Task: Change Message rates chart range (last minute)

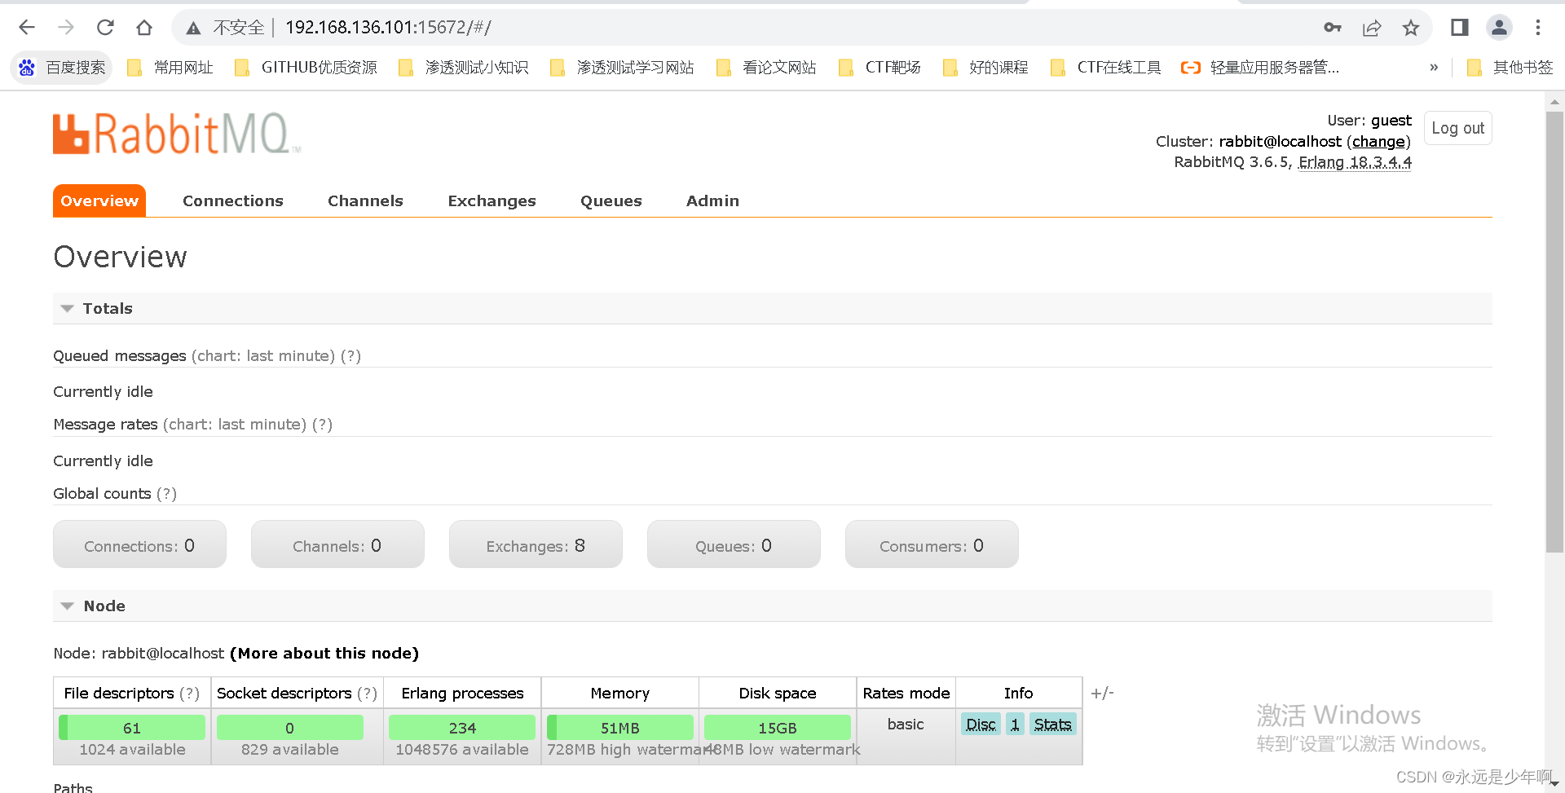Action: [235, 425]
